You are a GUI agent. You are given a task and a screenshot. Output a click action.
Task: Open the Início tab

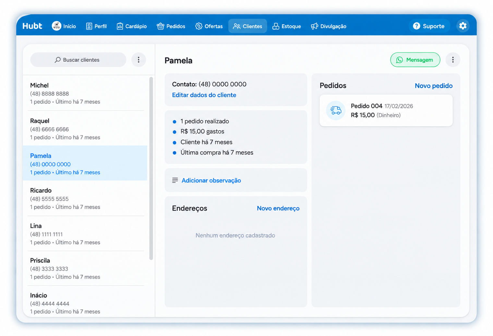pos(64,26)
